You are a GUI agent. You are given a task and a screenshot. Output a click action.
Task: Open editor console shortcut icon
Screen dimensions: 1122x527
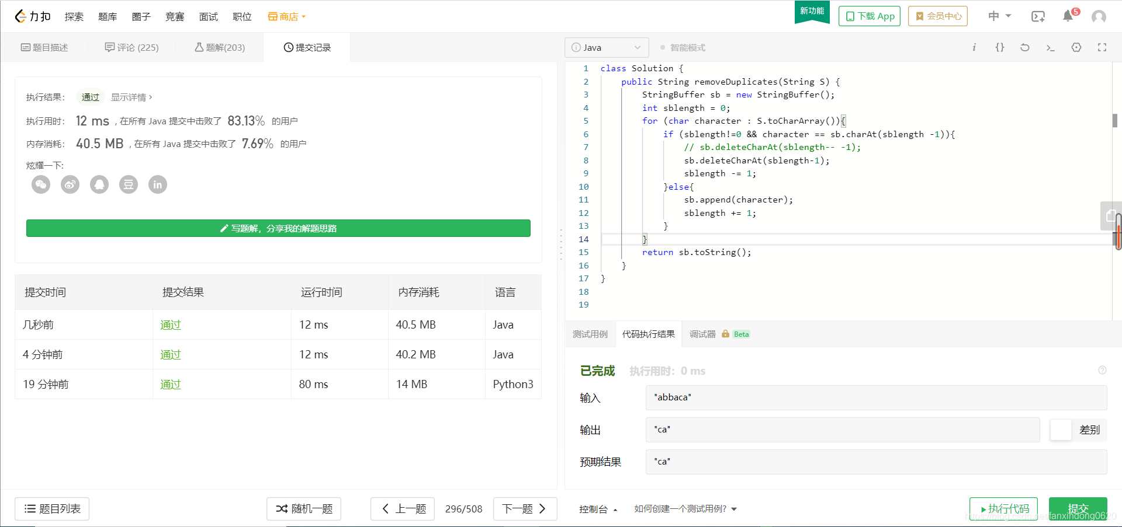pyautogui.click(x=1051, y=47)
